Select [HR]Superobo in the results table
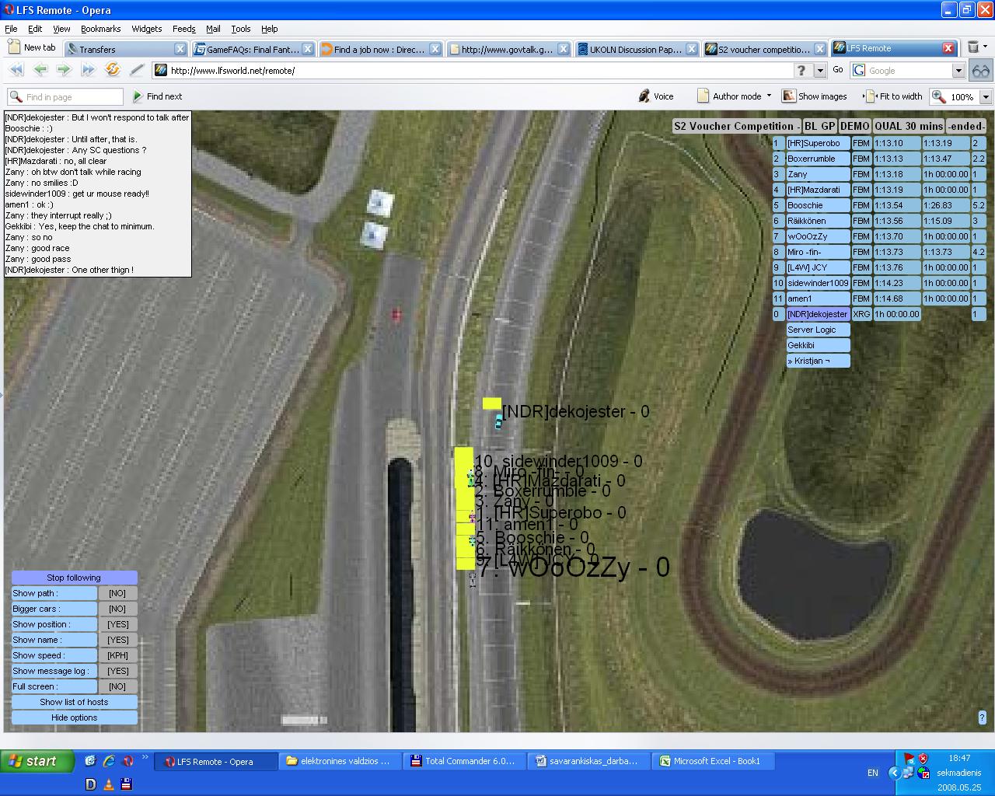 pos(818,143)
